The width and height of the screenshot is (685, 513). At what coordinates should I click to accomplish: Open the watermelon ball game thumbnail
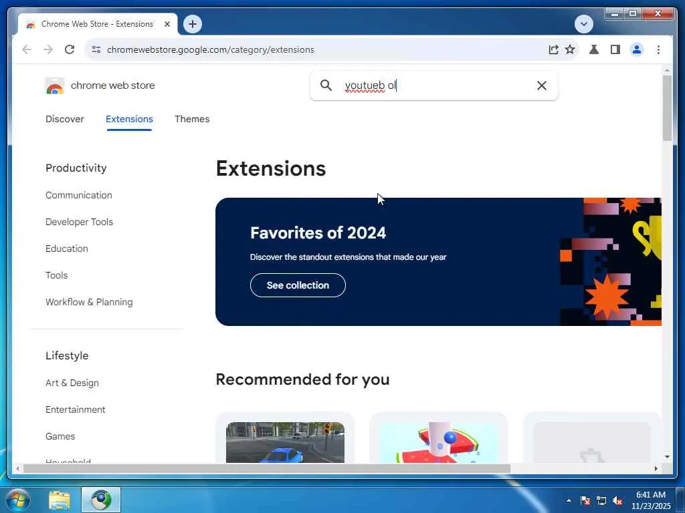click(439, 442)
